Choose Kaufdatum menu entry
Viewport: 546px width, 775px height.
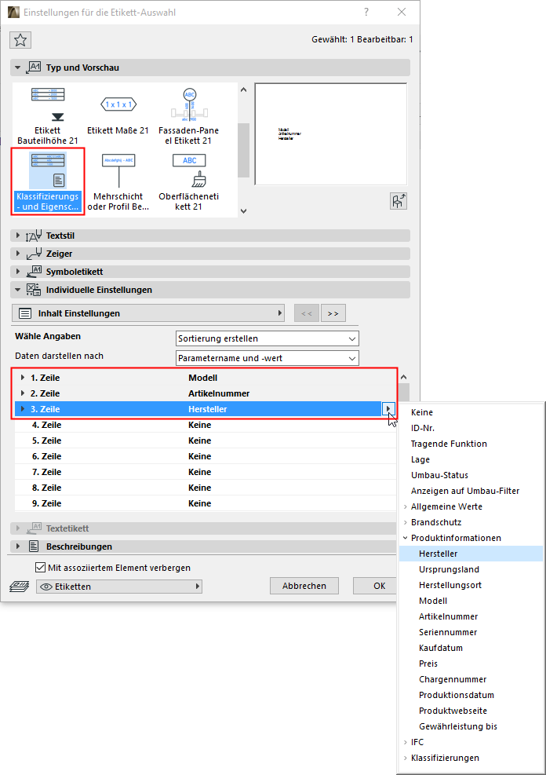point(471,648)
